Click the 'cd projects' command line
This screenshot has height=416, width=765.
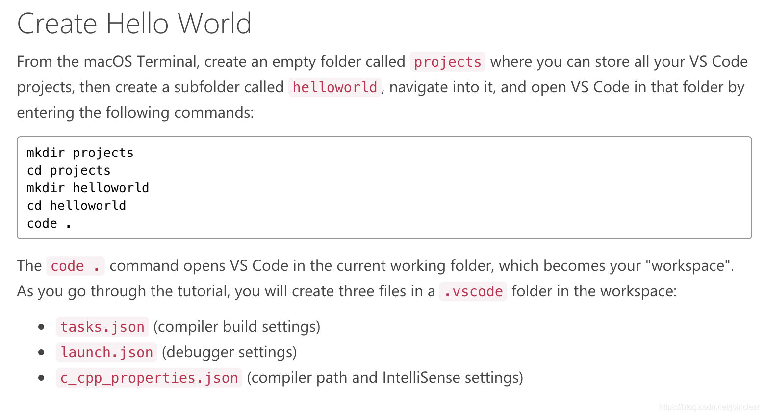(x=69, y=170)
